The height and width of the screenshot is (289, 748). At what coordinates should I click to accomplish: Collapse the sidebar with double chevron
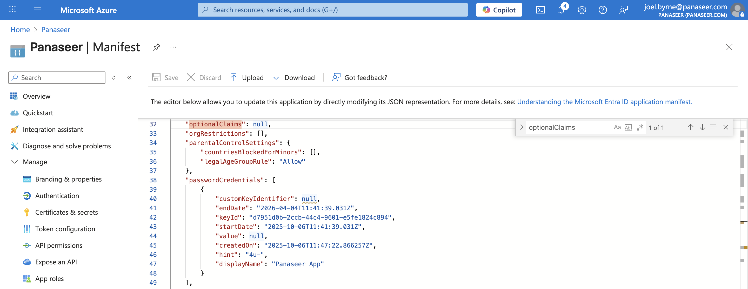point(129,77)
